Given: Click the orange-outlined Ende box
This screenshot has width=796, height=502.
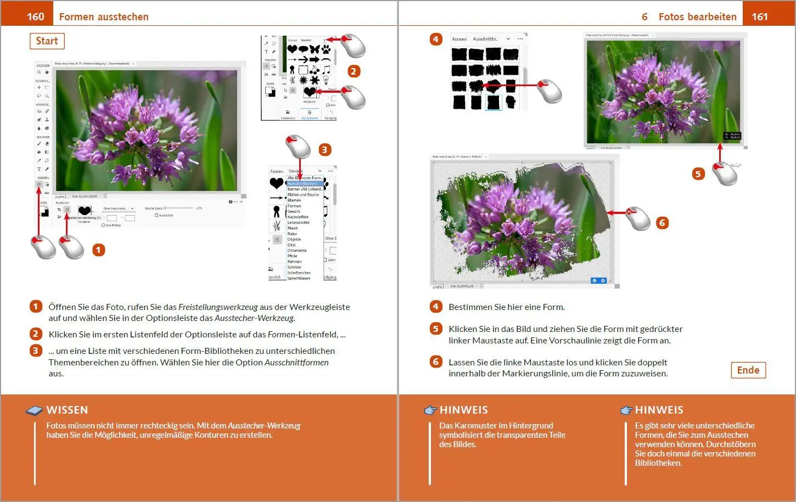Looking at the screenshot, I should coord(748,370).
